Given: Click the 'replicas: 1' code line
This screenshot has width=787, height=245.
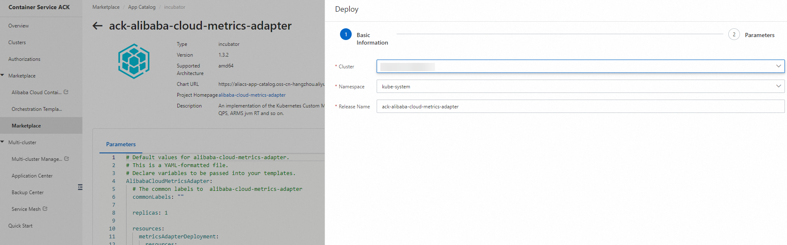Looking at the screenshot, I should (x=150, y=212).
